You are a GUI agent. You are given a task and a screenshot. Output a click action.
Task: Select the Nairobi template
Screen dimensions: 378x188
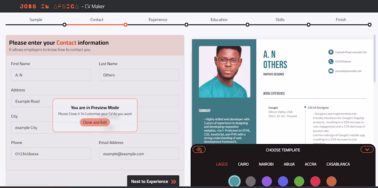[x=266, y=164]
